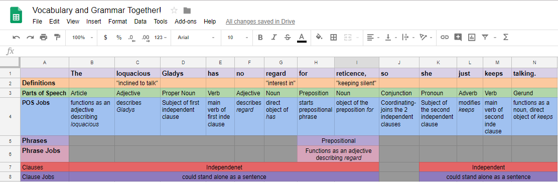Open the text color picker

pos(302,37)
